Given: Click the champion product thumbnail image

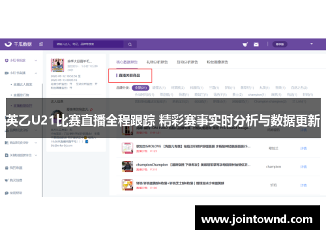Looking at the screenshot, I should pos(127,166).
